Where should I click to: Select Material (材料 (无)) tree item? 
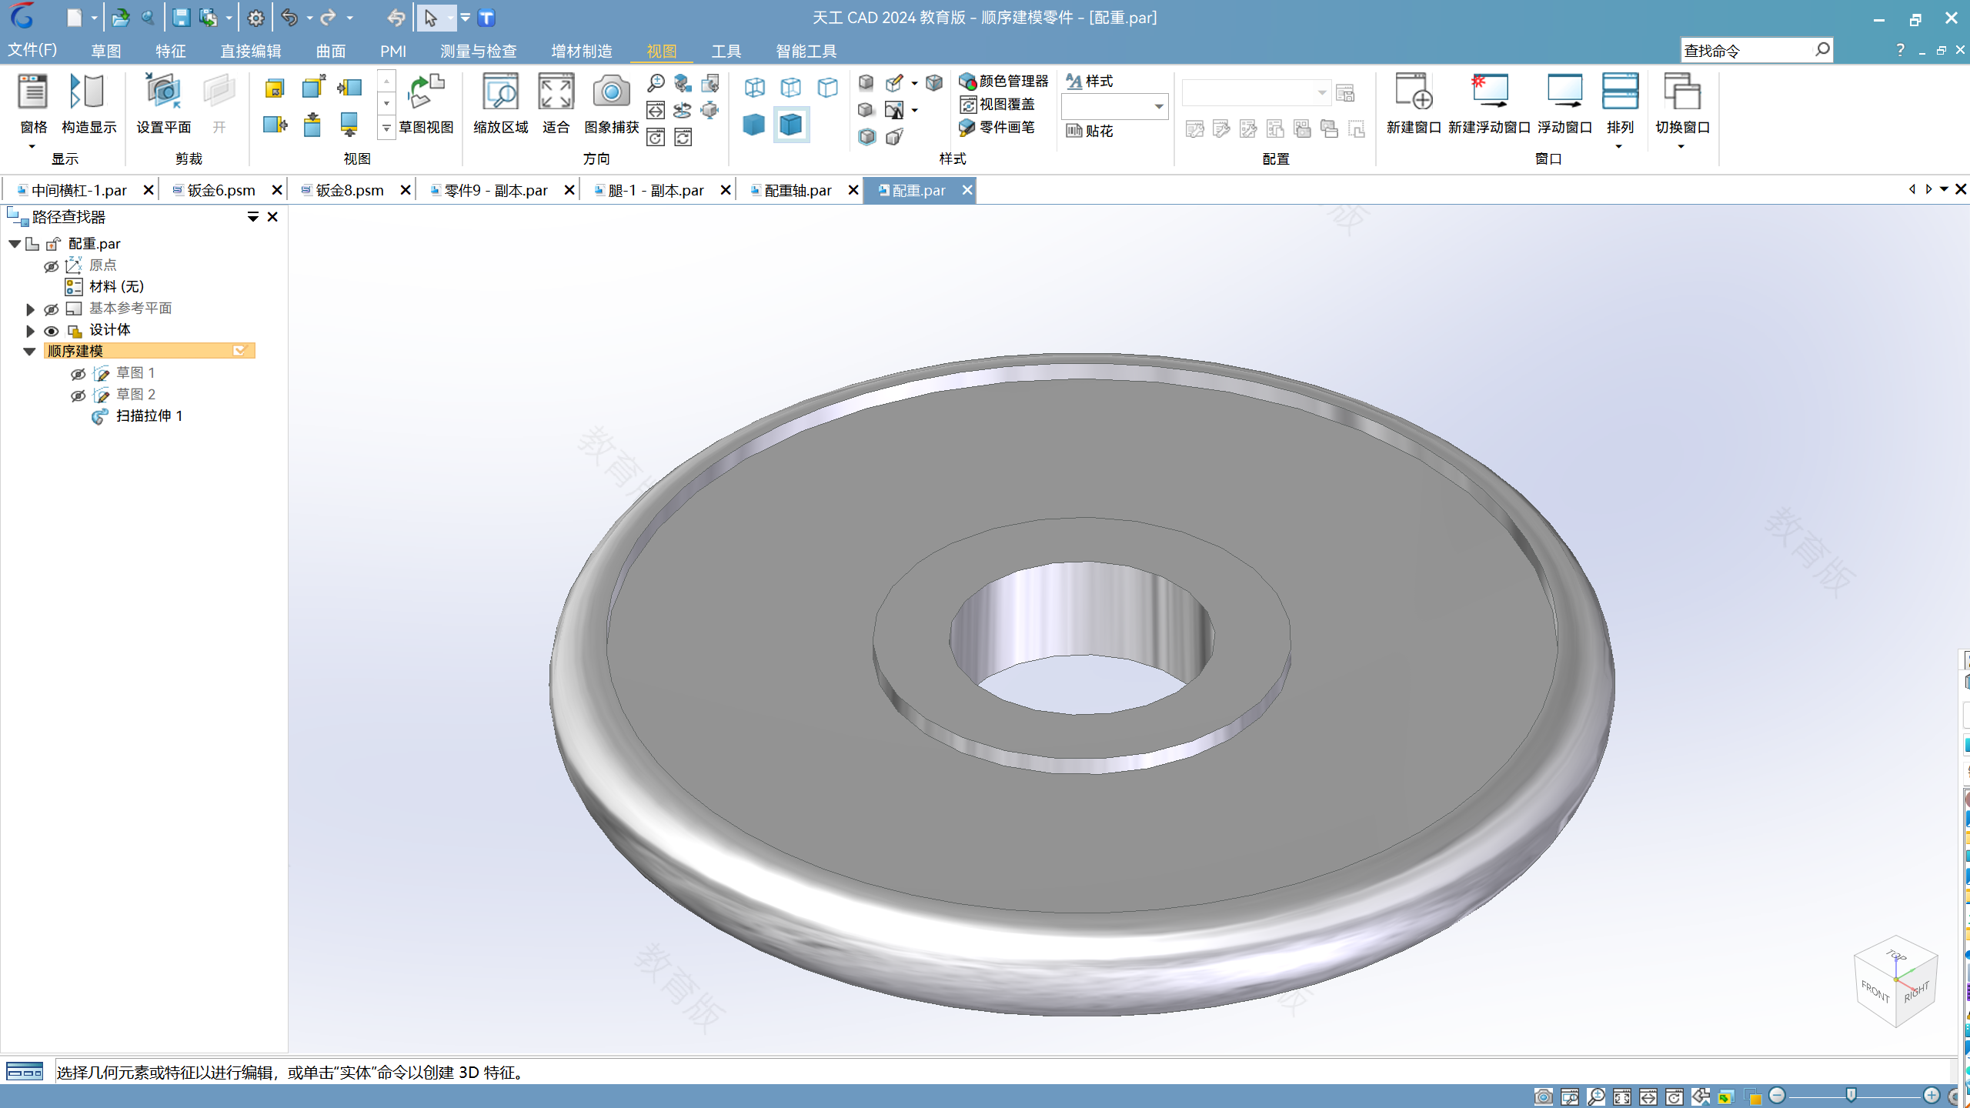[x=116, y=287]
